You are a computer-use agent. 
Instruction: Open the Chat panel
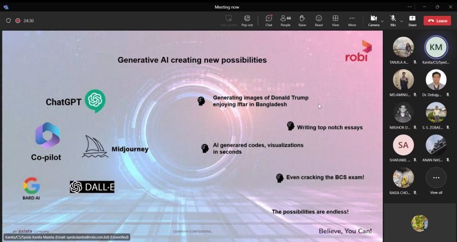click(x=268, y=20)
